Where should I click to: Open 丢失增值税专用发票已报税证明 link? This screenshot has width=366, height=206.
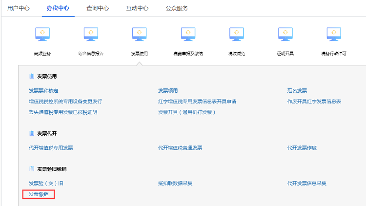click(63, 112)
